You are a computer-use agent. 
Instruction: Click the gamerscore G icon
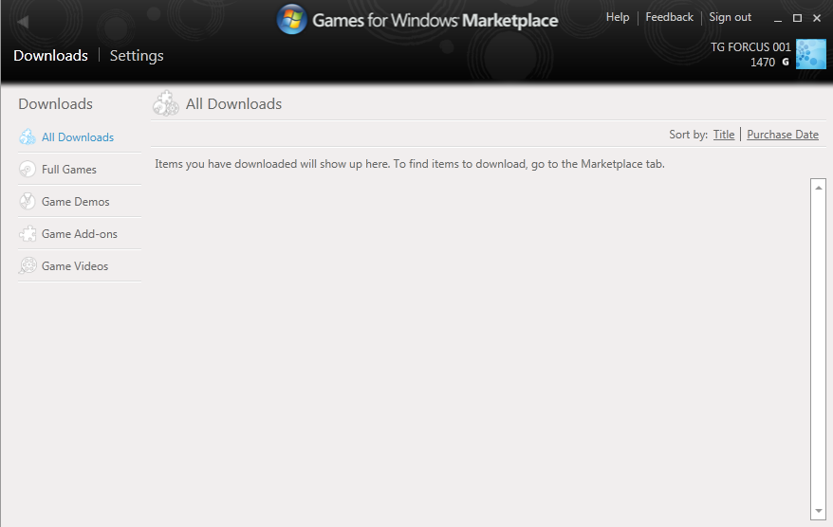786,63
